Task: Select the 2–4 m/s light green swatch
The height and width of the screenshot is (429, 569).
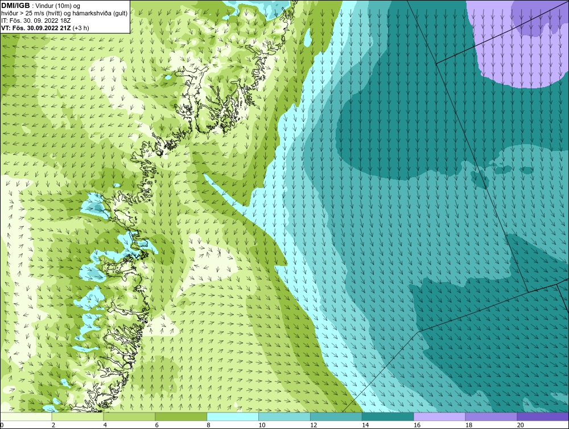Action: tap(77, 416)
